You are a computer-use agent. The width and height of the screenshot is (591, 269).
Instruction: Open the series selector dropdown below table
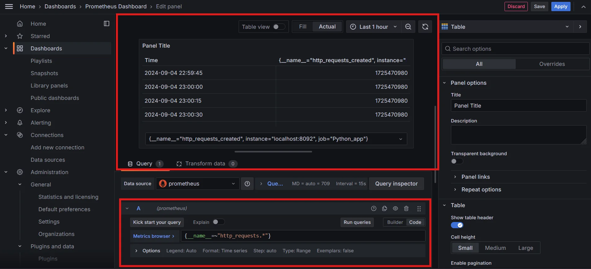coord(276,139)
